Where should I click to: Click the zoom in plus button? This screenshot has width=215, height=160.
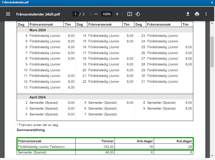pos(117,14)
